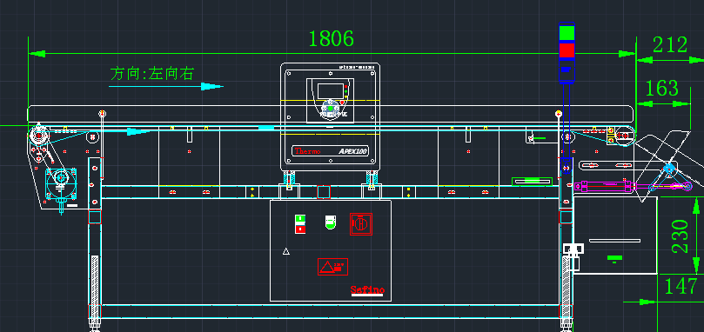
Task: Click the Thermo brand text on detector
Action: pos(307,151)
